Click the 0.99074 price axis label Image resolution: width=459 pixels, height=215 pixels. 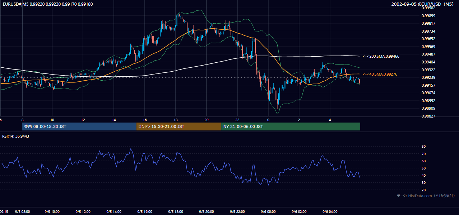(428, 93)
